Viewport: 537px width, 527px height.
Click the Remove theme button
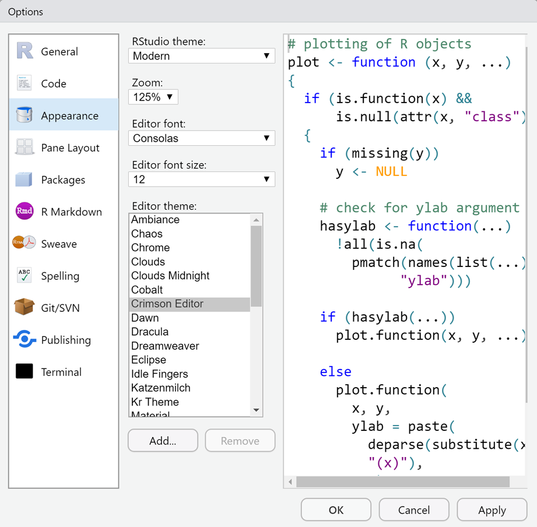[x=240, y=441]
